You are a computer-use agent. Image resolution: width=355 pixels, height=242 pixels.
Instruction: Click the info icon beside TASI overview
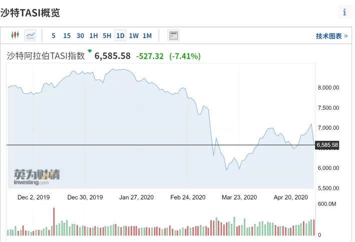[x=344, y=12]
